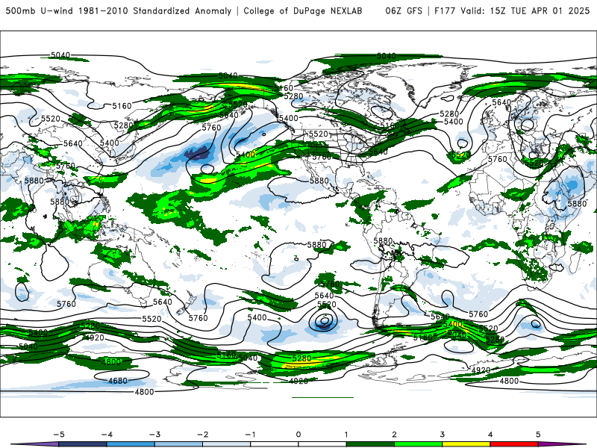Select the dark green 1 to 2 colorbar segment

click(x=370, y=444)
